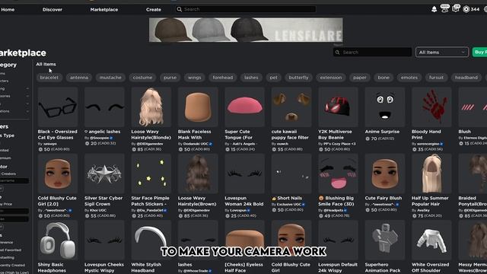Filter by the bracelet tag
487x274 pixels.
pos(49,78)
